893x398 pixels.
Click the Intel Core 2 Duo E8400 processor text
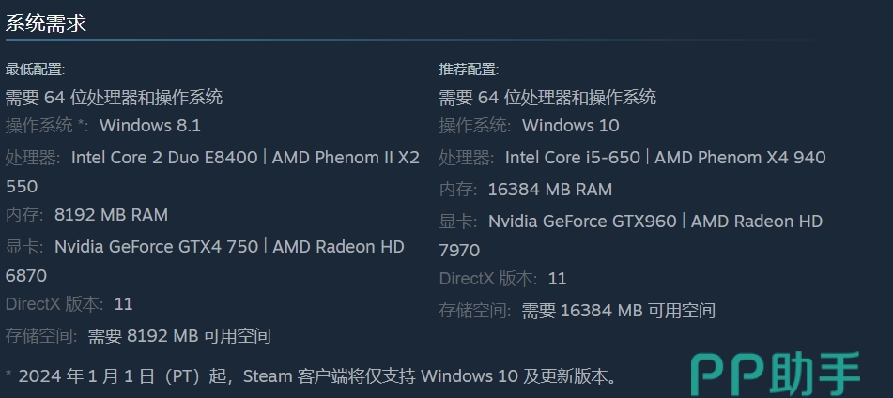click(x=164, y=158)
